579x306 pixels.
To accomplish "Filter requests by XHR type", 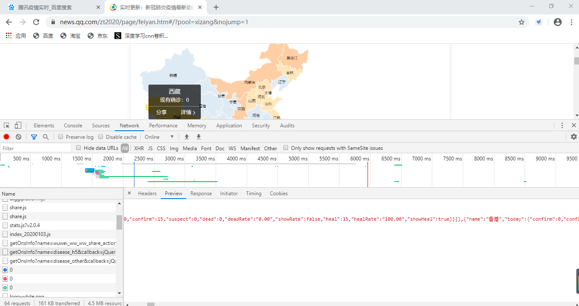I will [139, 148].
